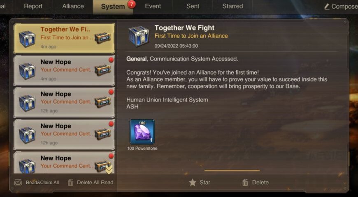Click the large chest icon in message header
This screenshot has height=197, width=358.
[139, 36]
